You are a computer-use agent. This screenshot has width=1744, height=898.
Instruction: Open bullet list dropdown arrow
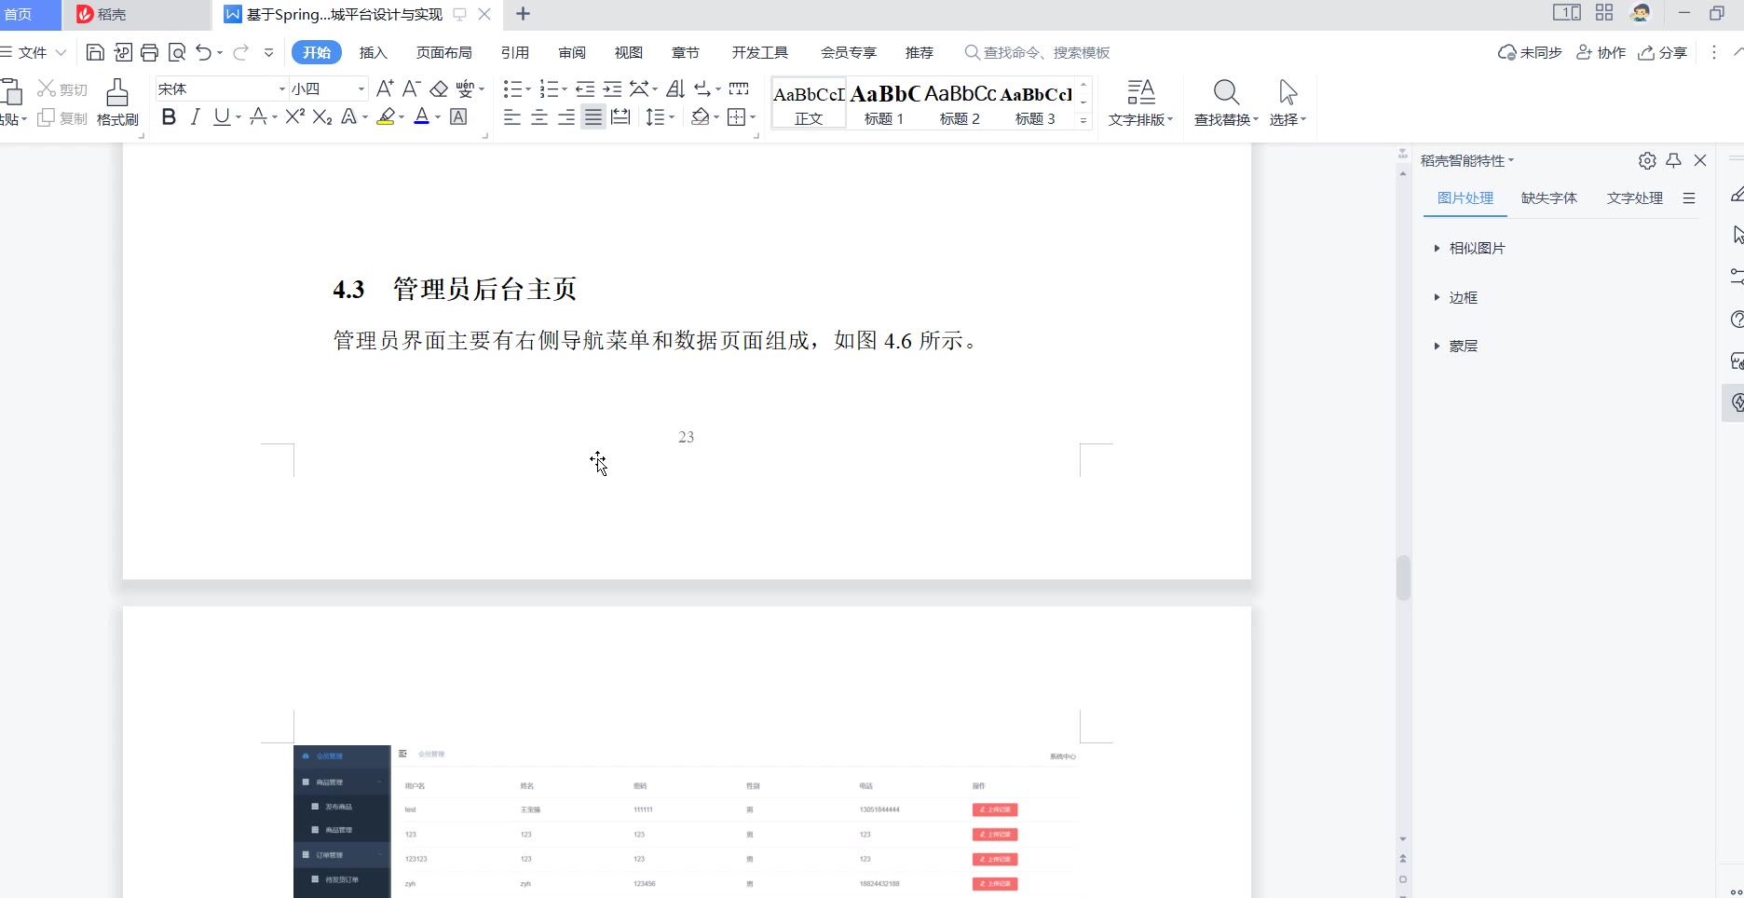pos(528,89)
